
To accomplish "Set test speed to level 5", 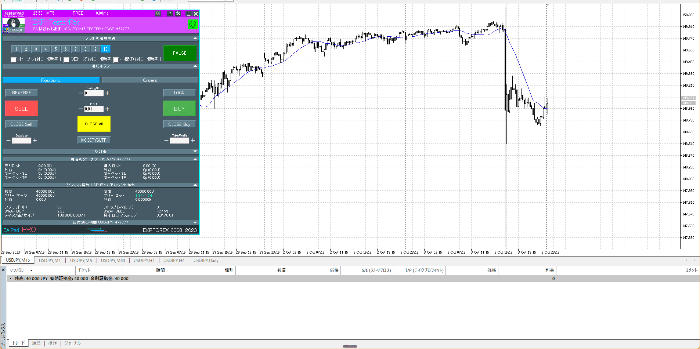I will click(56, 49).
